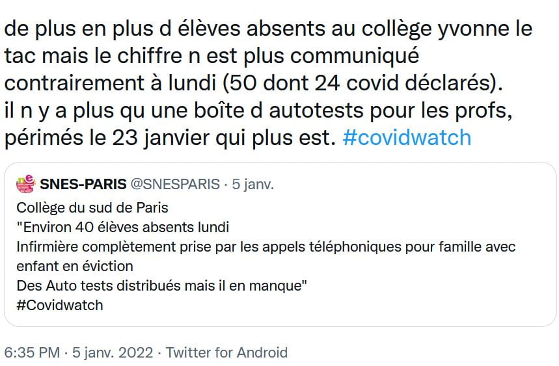559x366 pixels.
Task: Click the line 'contrairement à lundi (50 dont 24 covid déclarés)'
Action: (x=254, y=83)
